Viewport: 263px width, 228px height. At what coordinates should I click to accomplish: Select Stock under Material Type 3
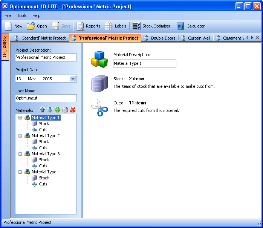44,160
